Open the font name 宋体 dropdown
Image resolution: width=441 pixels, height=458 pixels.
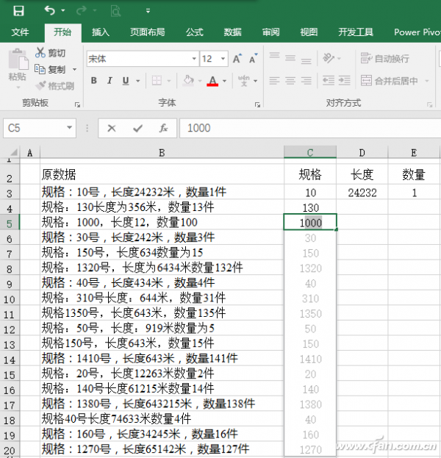coord(194,59)
